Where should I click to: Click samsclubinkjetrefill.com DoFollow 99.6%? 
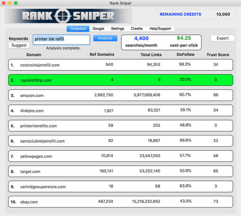[185, 140]
